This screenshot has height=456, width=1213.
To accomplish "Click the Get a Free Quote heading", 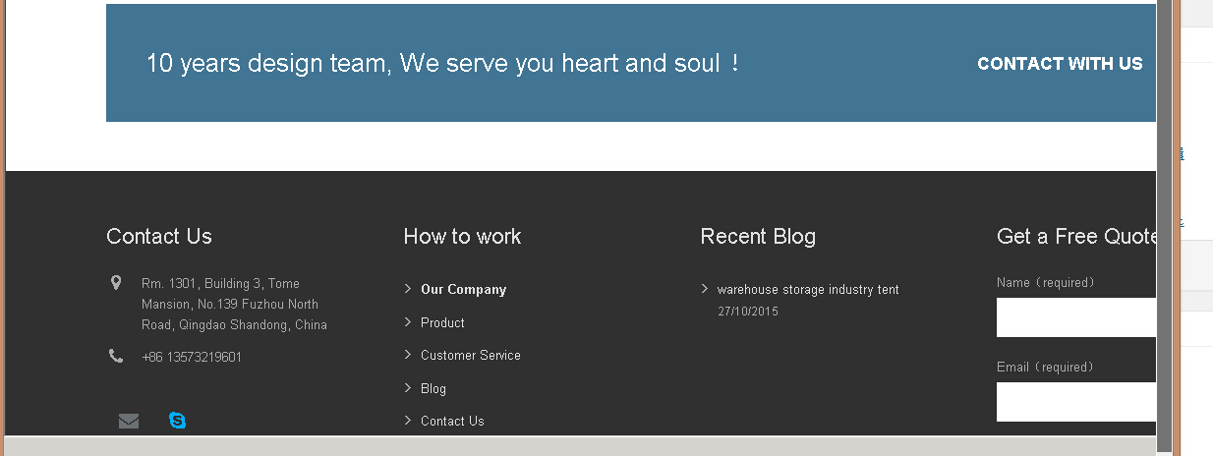I will click(1075, 236).
